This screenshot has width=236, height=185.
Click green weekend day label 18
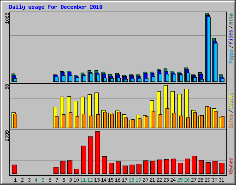point(131,180)
